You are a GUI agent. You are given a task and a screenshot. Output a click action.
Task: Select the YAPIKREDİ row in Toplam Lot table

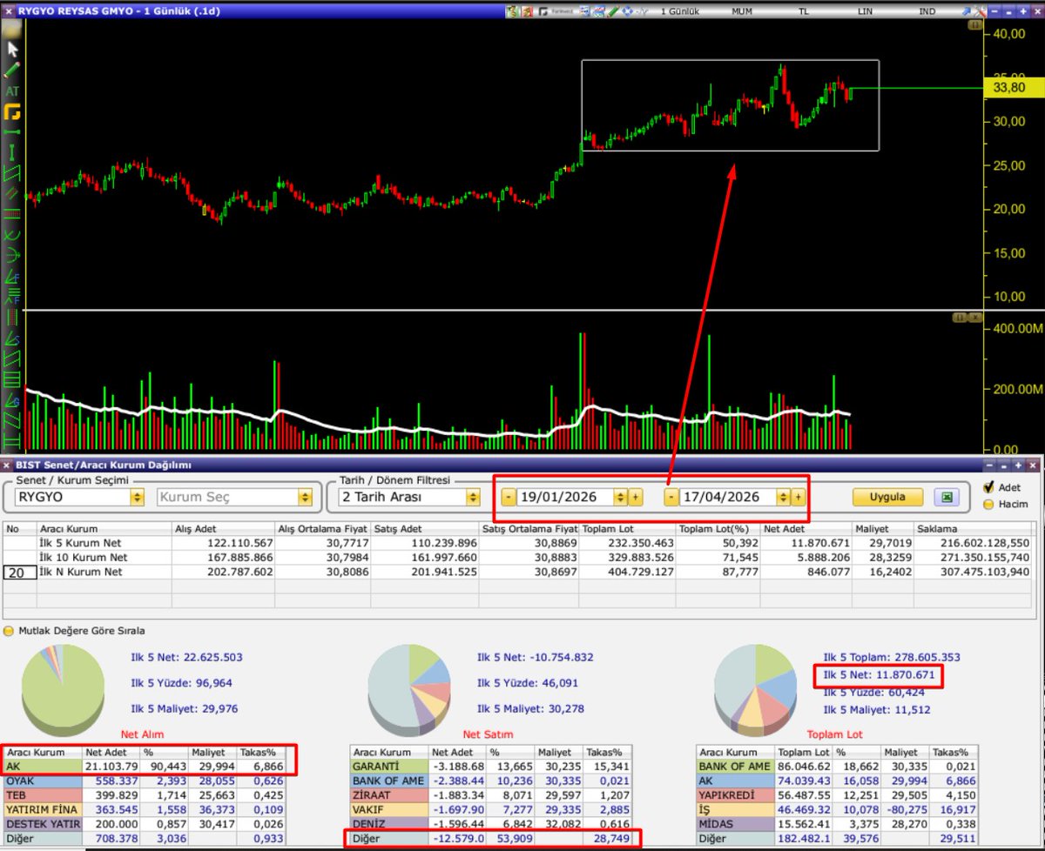click(839, 795)
